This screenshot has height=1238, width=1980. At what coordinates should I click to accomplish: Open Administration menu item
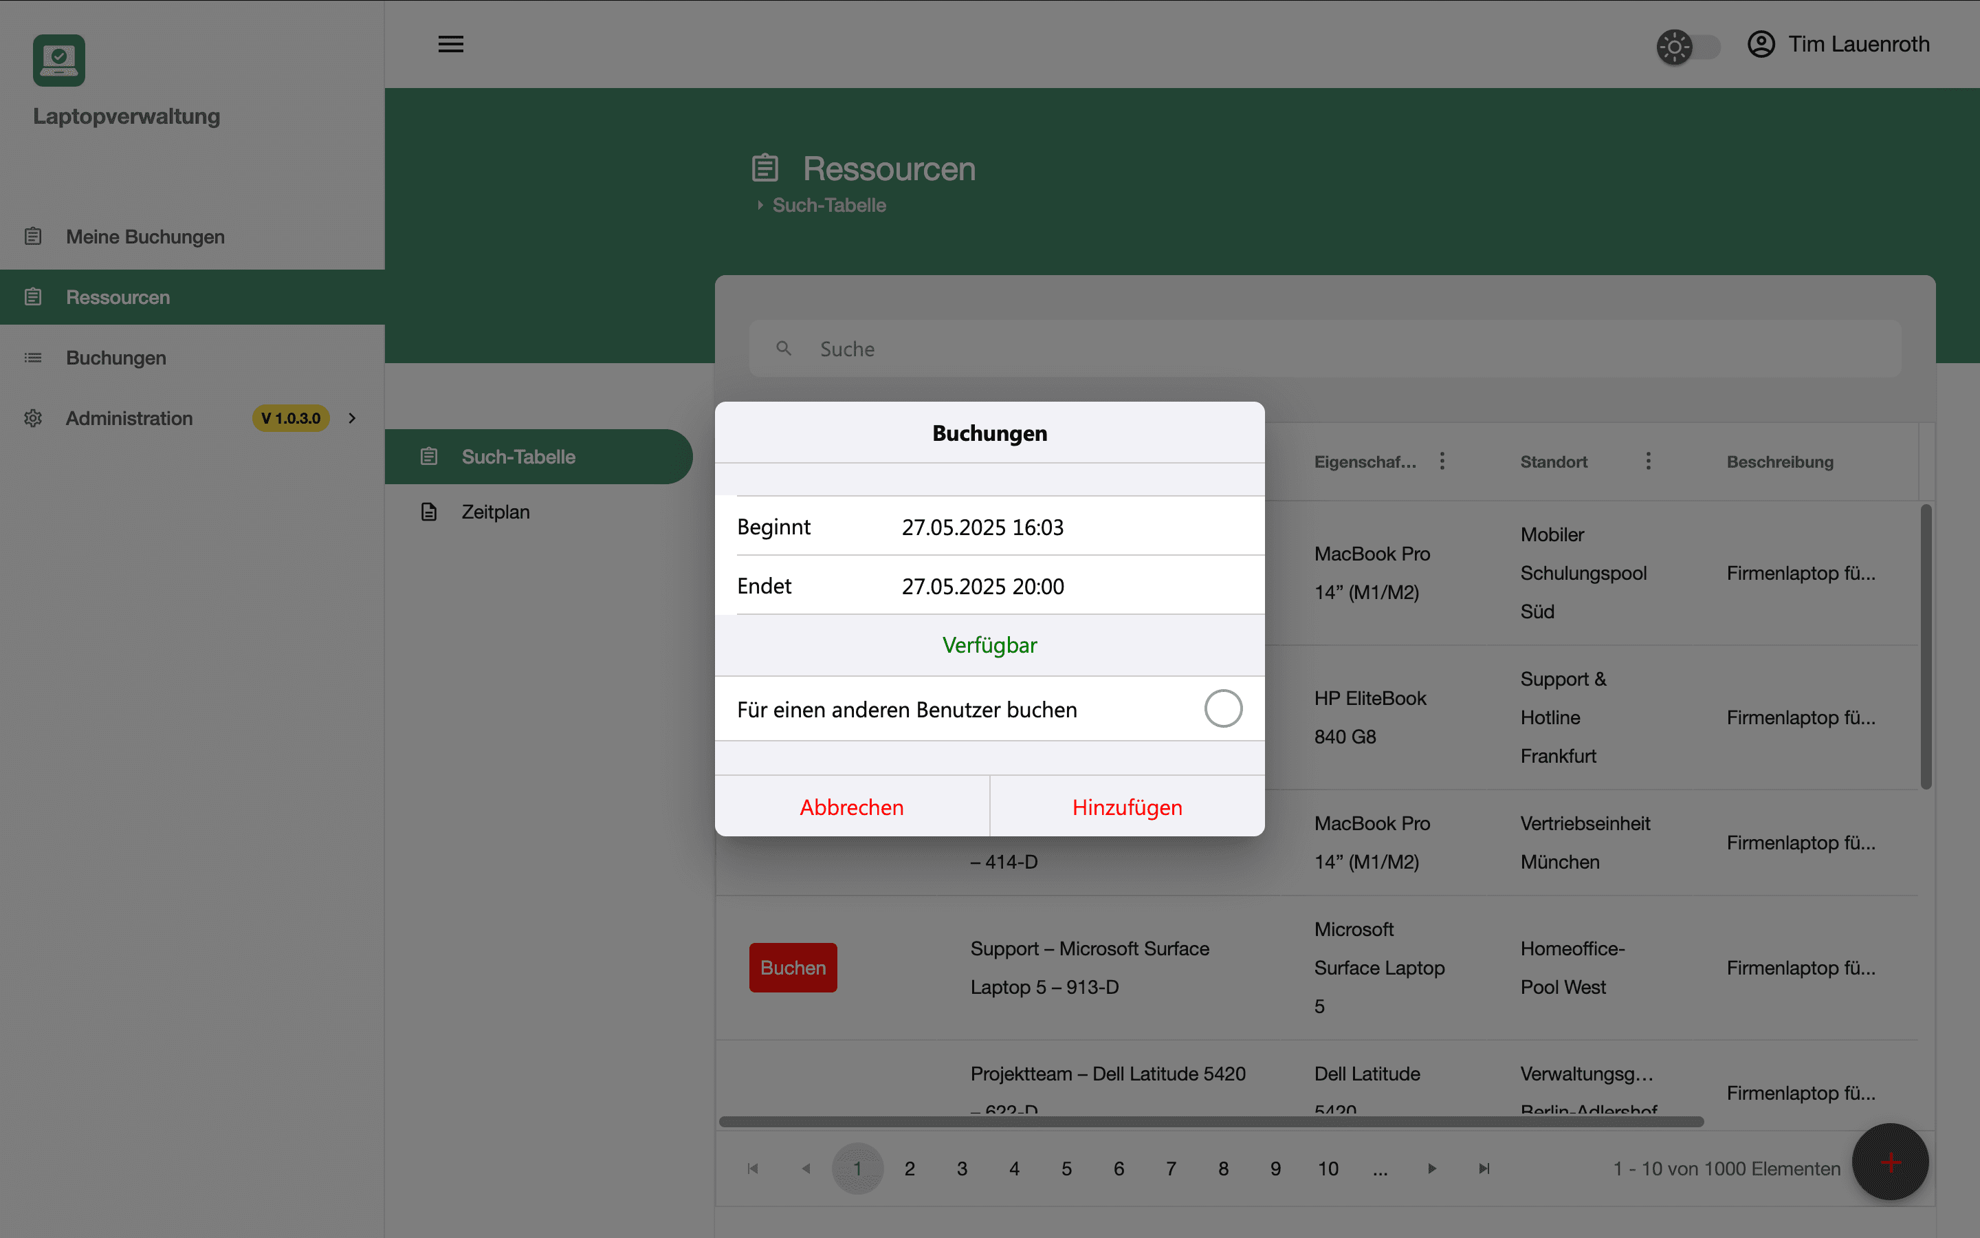(x=192, y=418)
